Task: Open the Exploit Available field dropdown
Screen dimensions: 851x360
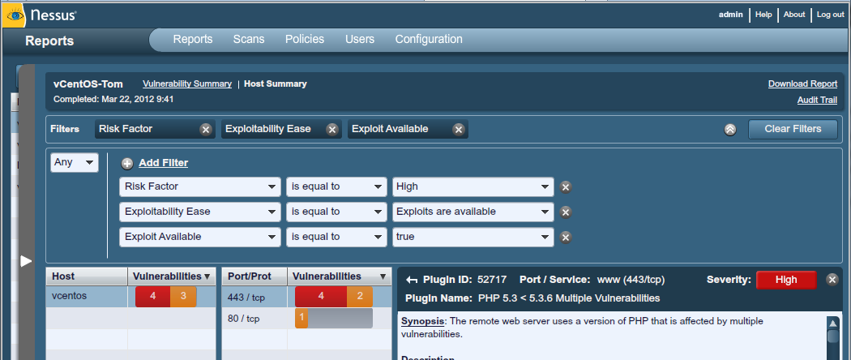Action: pyautogui.click(x=199, y=237)
